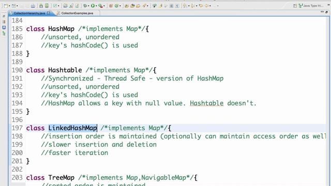
Task: Click the Synchronized Thread Safe comment line
Action: tap(132, 79)
